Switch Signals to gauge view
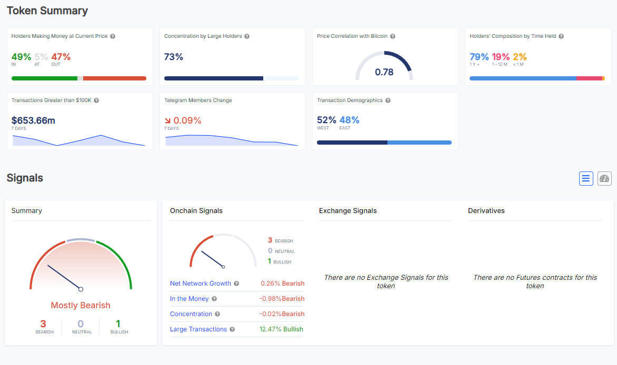 tap(604, 179)
